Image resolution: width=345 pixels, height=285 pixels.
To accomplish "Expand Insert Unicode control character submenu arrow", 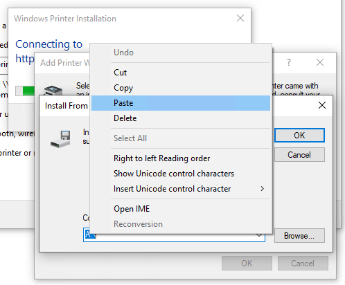I will click(x=262, y=189).
